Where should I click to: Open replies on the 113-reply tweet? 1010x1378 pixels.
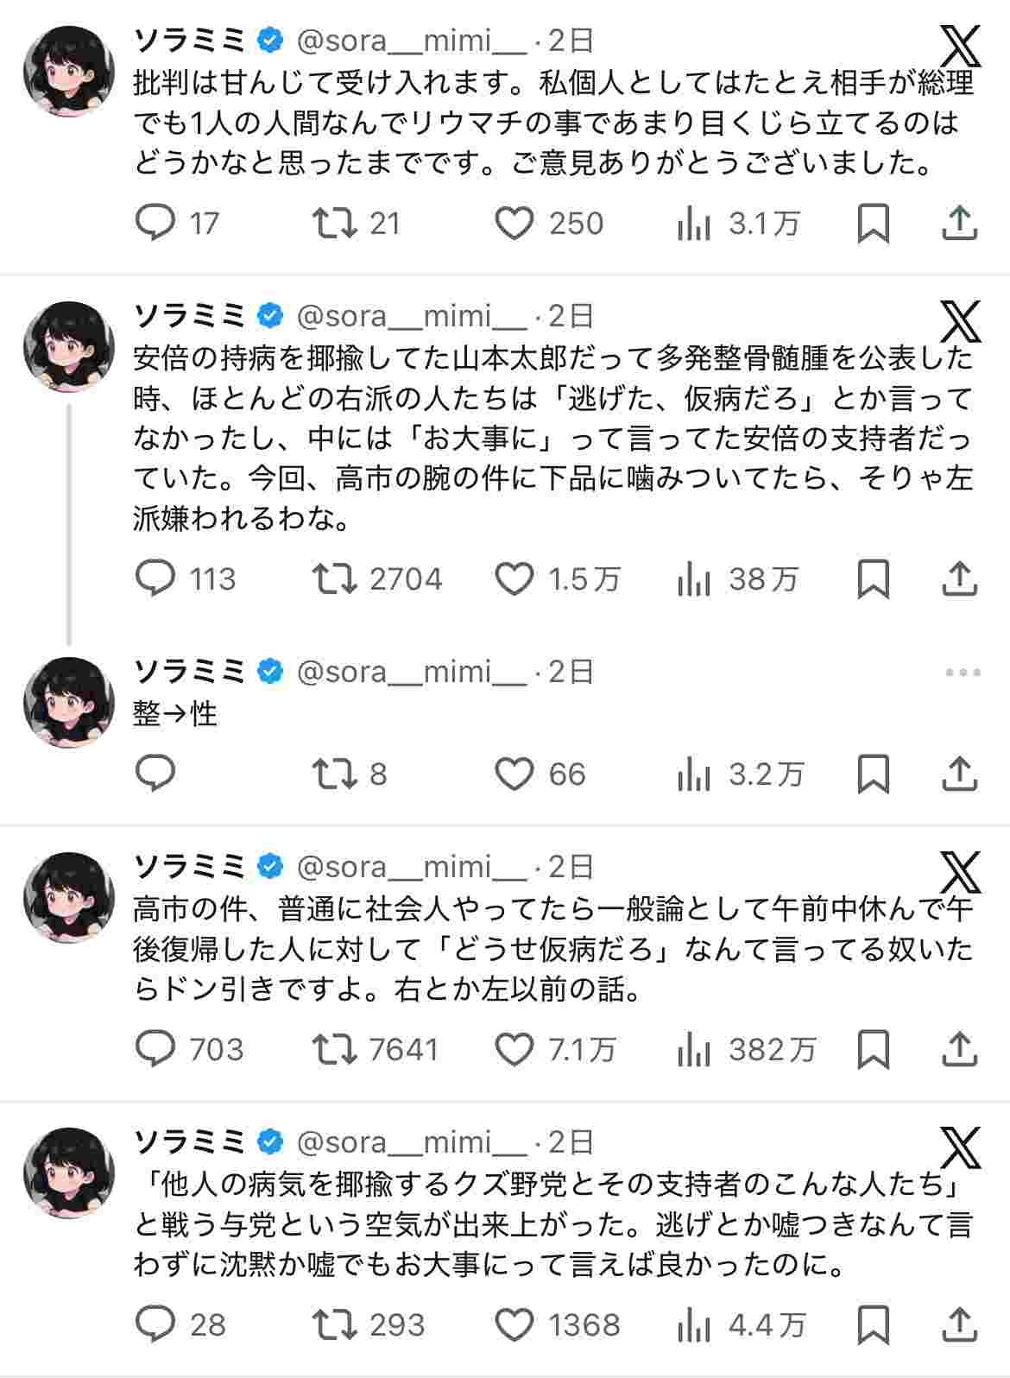(x=156, y=578)
